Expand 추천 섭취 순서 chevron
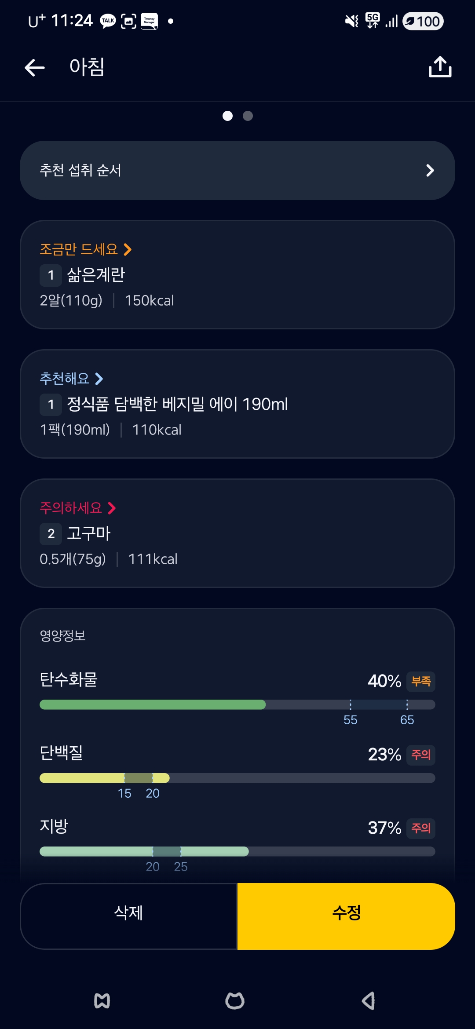Viewport: 475px width, 1029px height. (x=430, y=171)
